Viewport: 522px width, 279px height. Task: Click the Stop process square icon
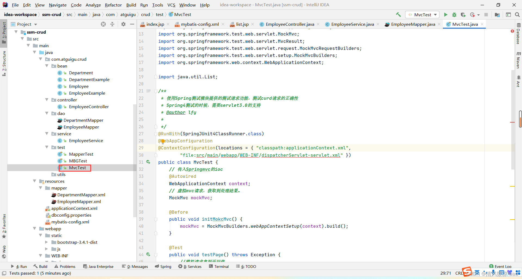pos(486,15)
